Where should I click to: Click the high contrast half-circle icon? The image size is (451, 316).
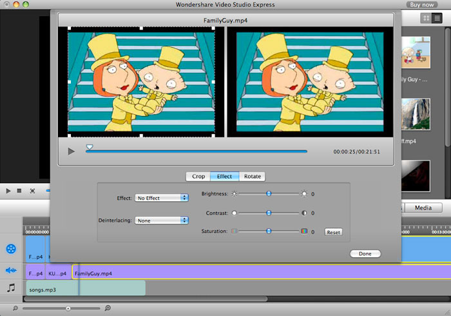(x=304, y=213)
